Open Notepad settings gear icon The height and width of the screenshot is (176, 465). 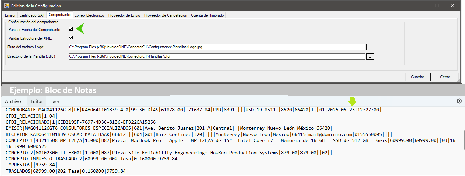(459, 101)
